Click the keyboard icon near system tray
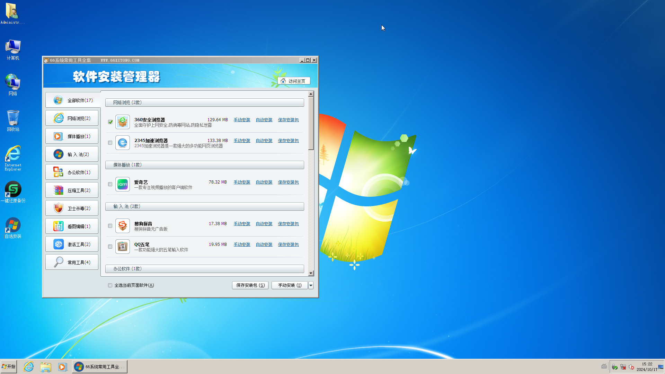 [x=604, y=366]
